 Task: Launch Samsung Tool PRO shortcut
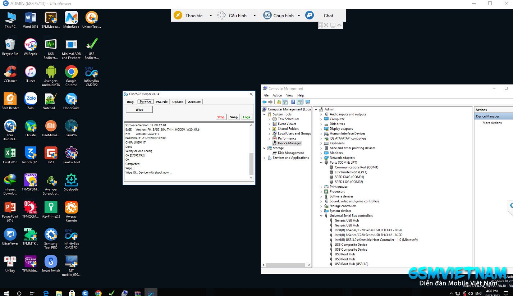click(51, 238)
